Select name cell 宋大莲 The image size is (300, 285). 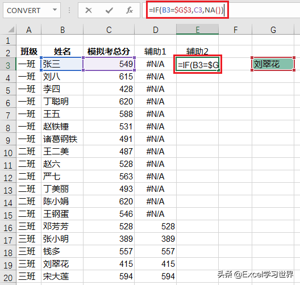[63, 276]
